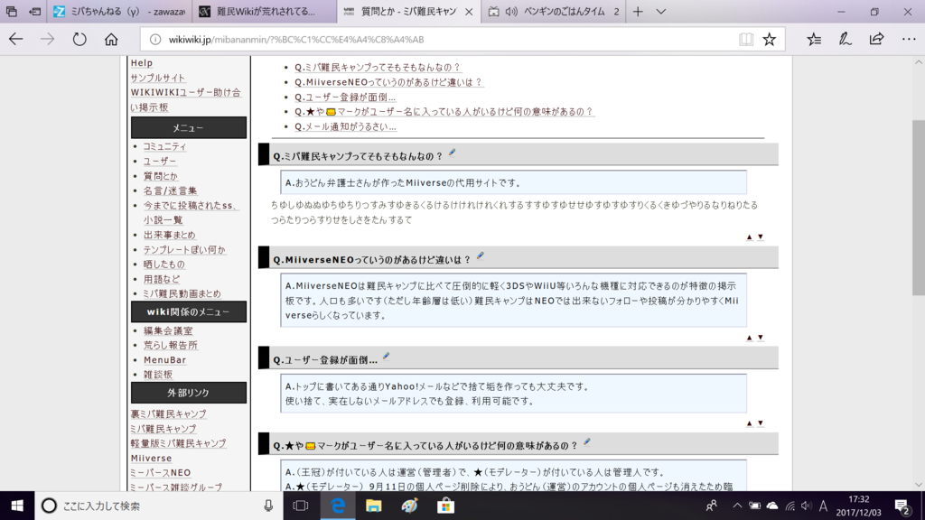
Task: Open a new browser tab
Action: (x=638, y=12)
